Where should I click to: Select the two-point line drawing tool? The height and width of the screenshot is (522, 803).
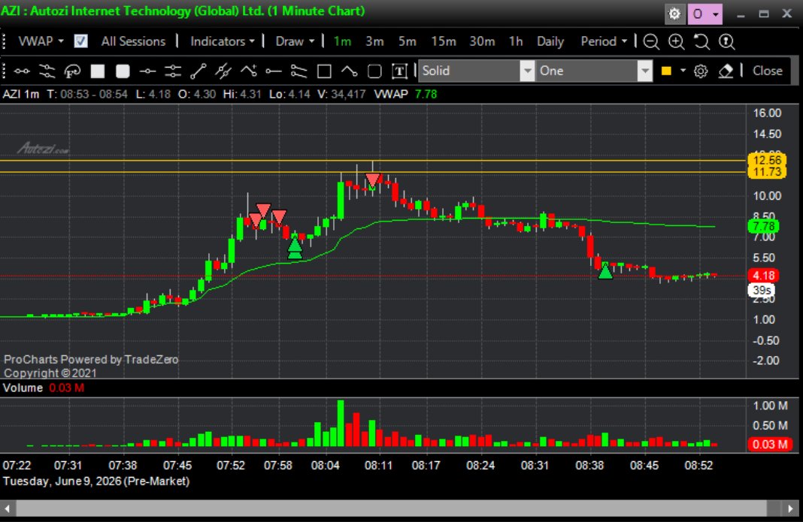(22, 71)
